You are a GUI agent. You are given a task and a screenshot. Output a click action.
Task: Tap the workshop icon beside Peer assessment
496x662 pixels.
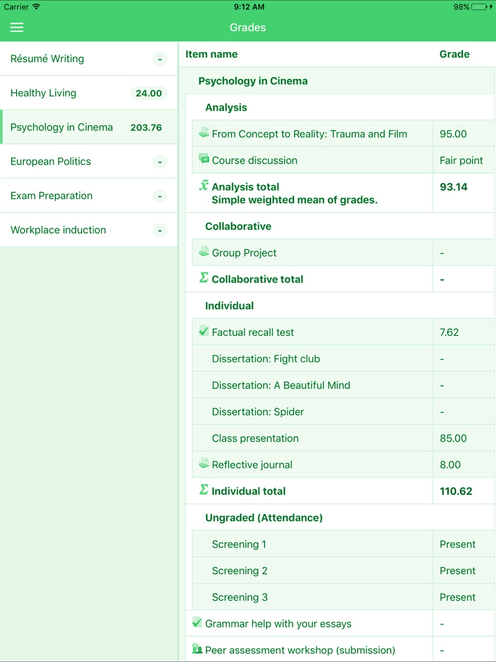[197, 649]
